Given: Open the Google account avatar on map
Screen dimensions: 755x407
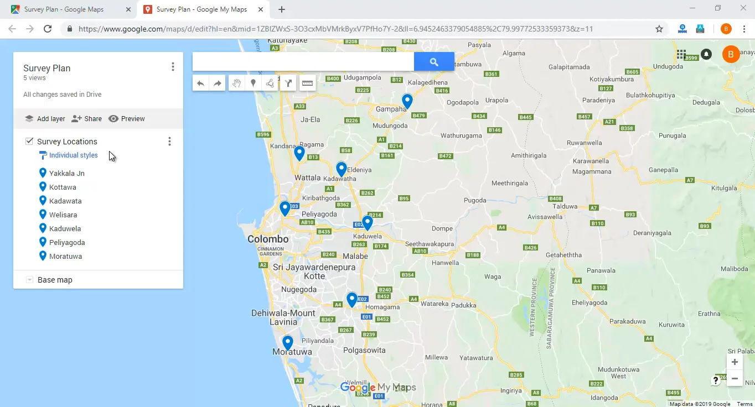Looking at the screenshot, I should [731, 54].
